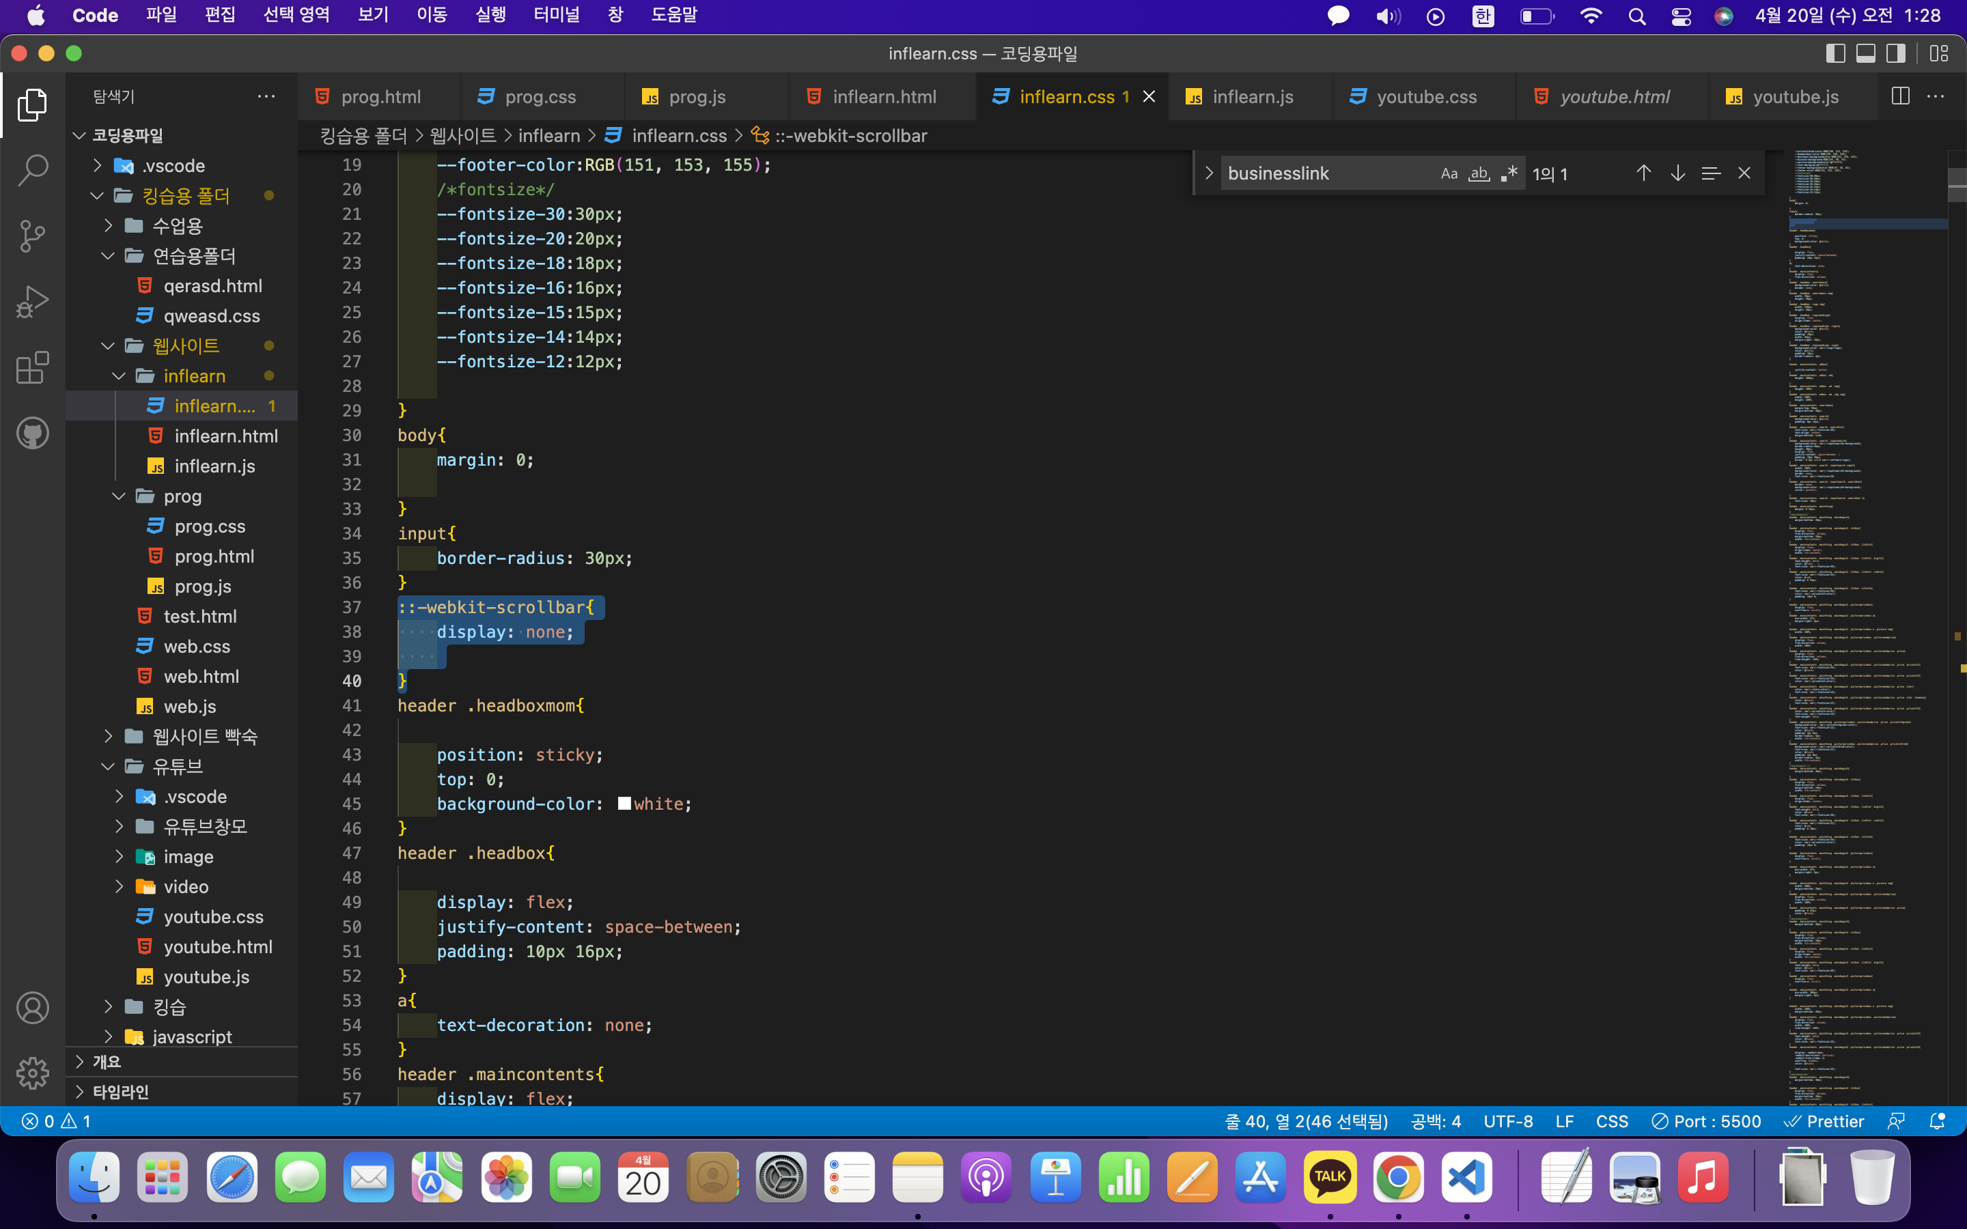This screenshot has width=1967, height=1229.
Task: Collapse the prog folder
Action: click(182, 496)
